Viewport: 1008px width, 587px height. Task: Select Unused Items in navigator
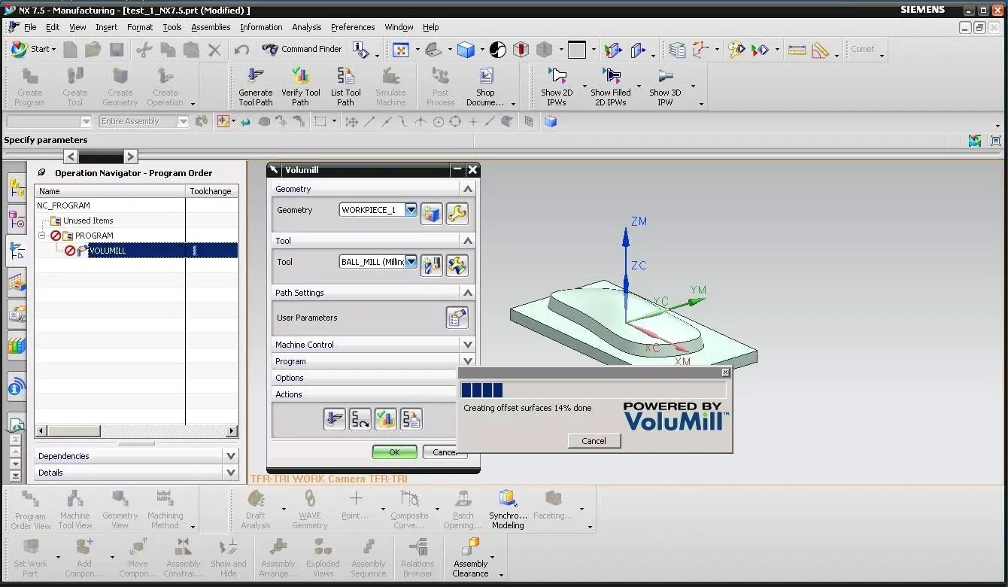(88, 221)
